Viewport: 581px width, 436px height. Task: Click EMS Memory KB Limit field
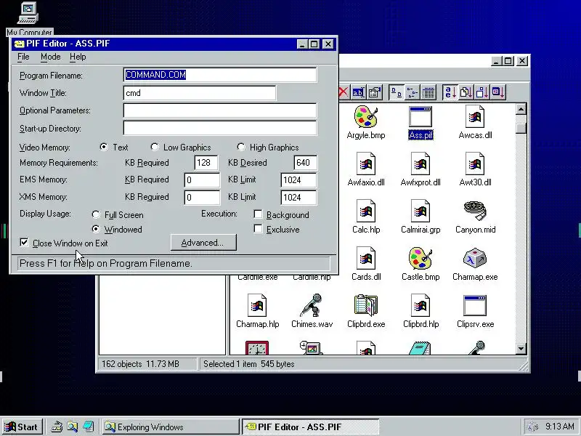[x=298, y=180]
